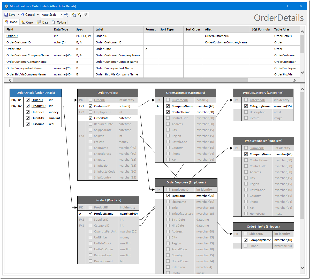Image resolution: width=310 pixels, height=279 pixels.
Task: Click the OrderID field link in grid
Action: (12, 36)
